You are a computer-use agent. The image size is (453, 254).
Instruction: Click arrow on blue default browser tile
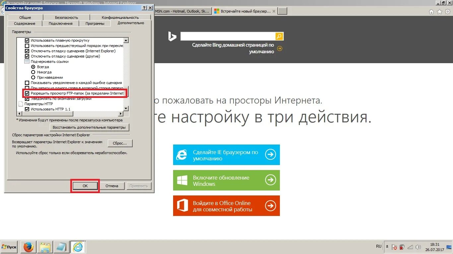(271, 154)
